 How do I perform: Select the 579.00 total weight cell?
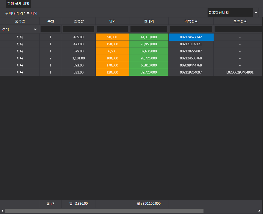tap(79, 51)
